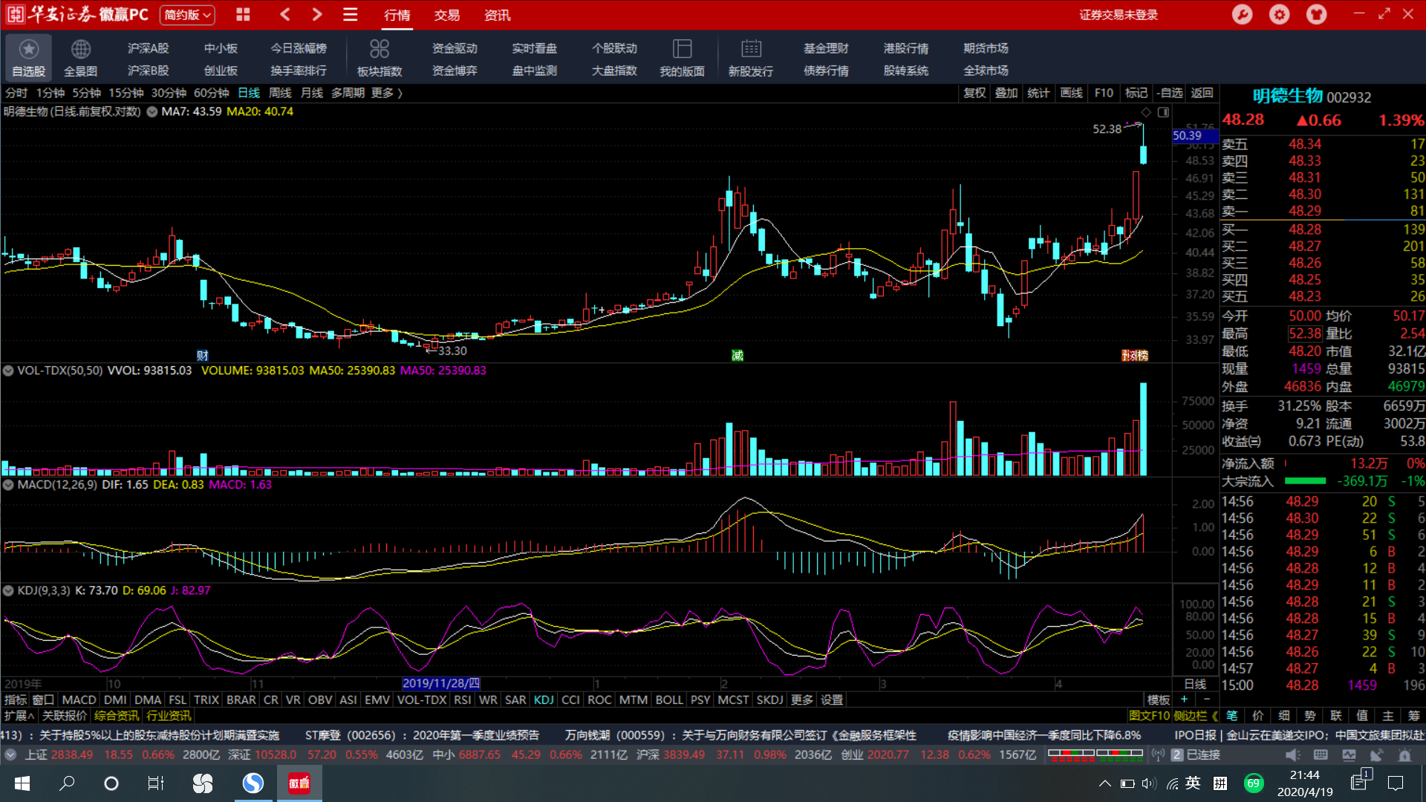This screenshot has height=802, width=1426.
Task: Open 新股发行 calendar icon
Action: click(751, 50)
